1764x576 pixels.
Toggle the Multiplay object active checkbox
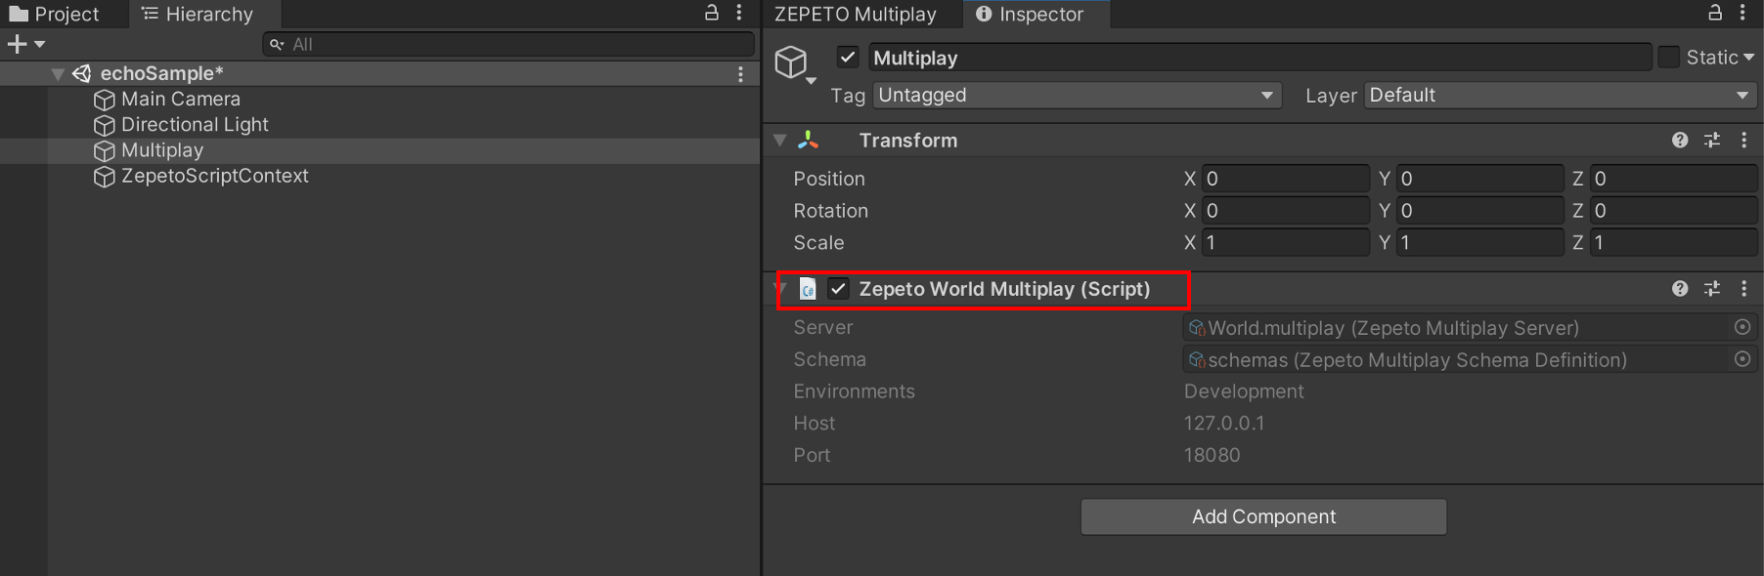coord(848,58)
